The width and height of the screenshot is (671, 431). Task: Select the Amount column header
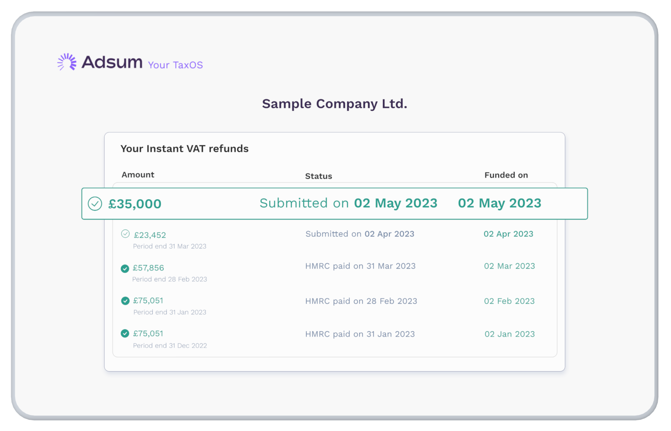click(x=138, y=175)
